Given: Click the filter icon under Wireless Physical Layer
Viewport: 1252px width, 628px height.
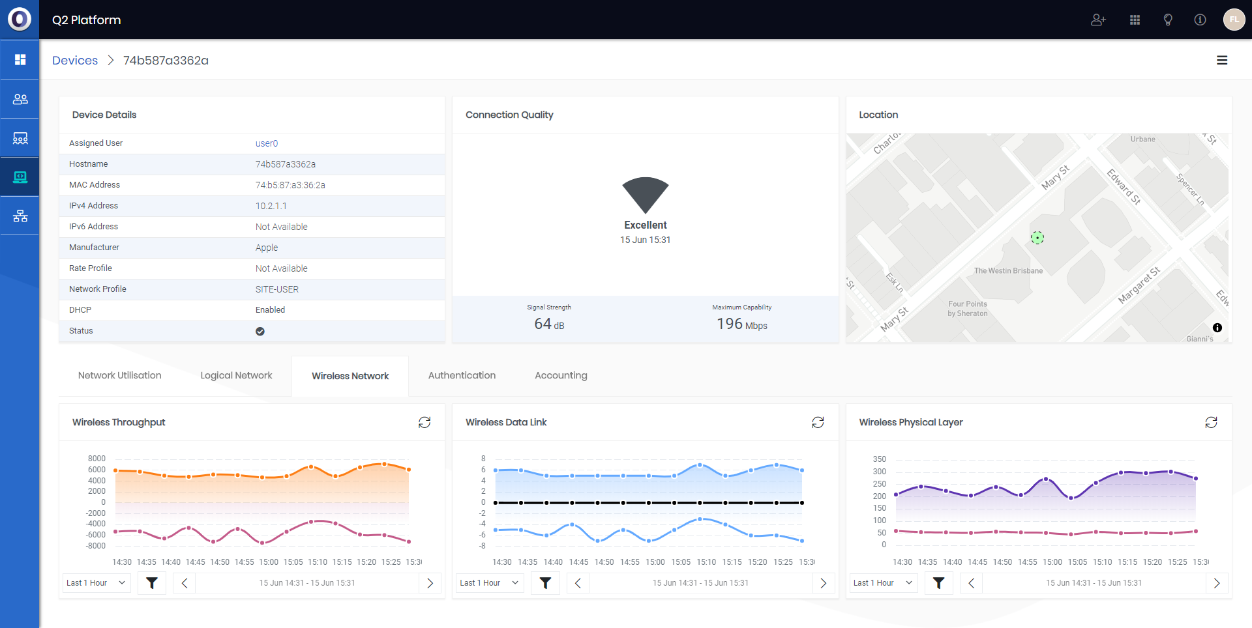Looking at the screenshot, I should (x=938, y=583).
